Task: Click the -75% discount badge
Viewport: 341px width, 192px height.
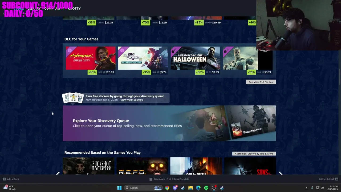Action: click(x=251, y=72)
